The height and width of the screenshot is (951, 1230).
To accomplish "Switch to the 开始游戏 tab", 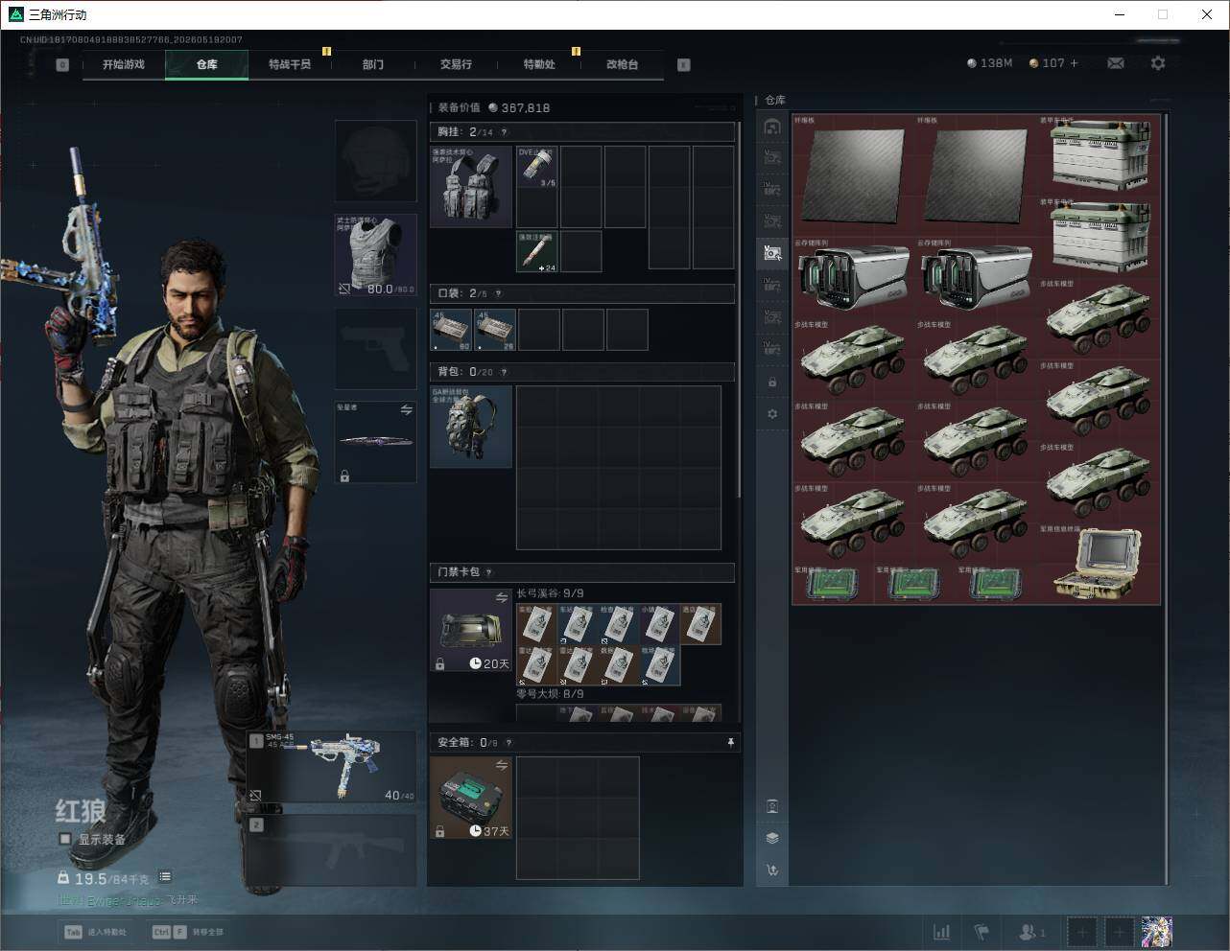I will tap(124, 64).
